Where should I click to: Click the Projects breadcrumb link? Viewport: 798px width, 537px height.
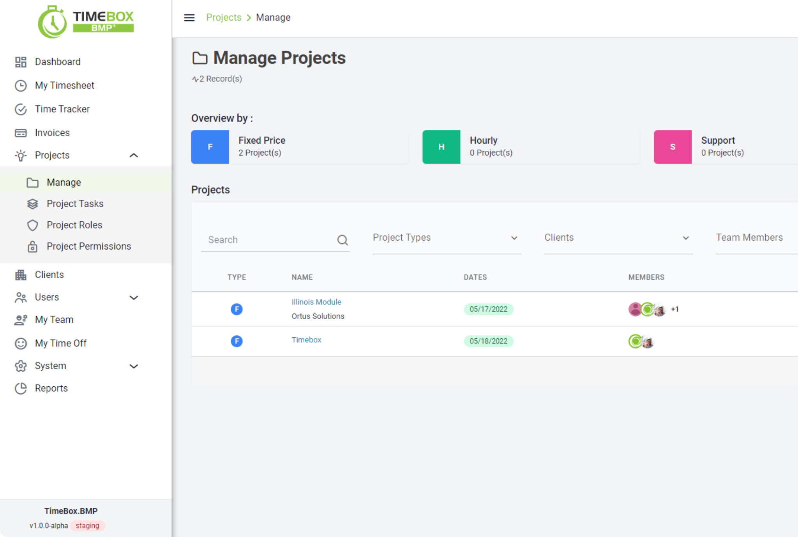pyautogui.click(x=224, y=18)
